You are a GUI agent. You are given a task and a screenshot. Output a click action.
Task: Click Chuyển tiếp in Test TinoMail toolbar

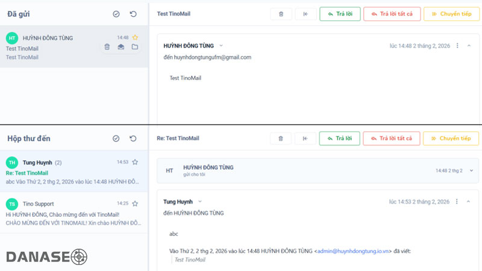[451, 14]
